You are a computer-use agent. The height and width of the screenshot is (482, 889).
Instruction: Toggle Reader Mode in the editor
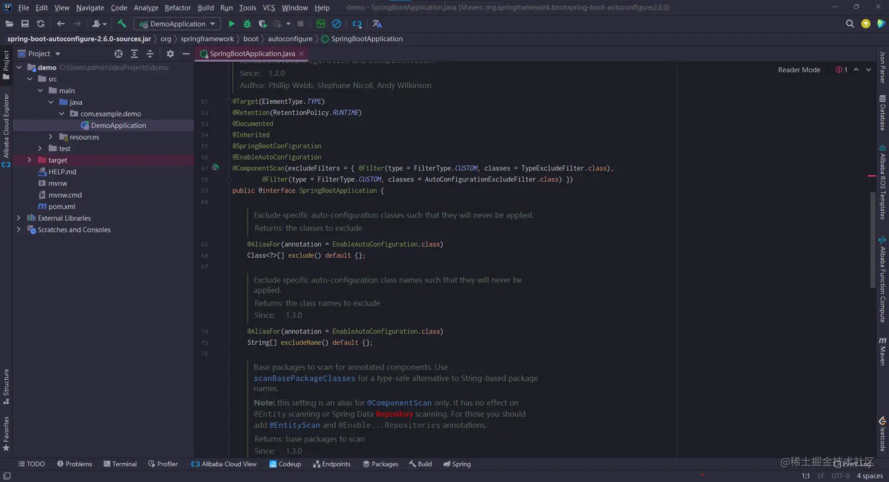coord(798,70)
